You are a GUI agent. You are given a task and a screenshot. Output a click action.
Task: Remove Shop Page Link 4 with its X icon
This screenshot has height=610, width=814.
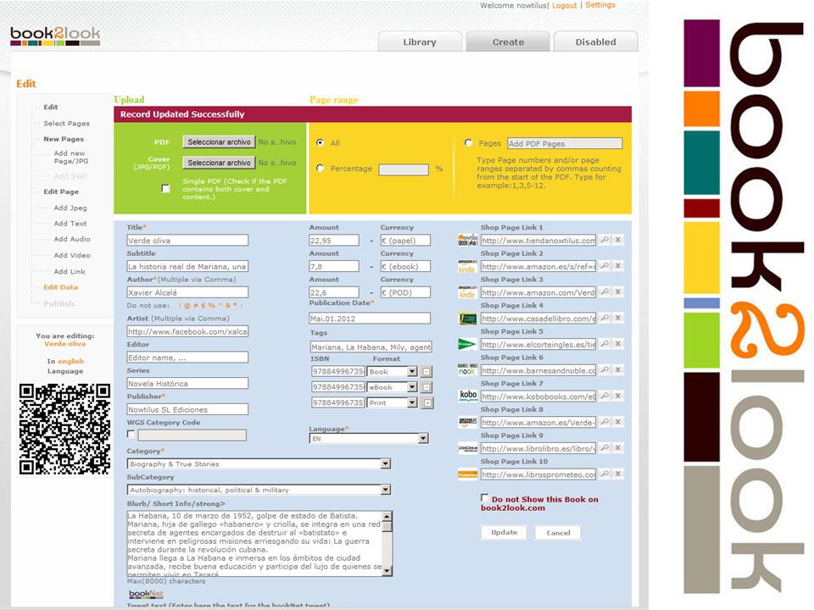coord(618,318)
